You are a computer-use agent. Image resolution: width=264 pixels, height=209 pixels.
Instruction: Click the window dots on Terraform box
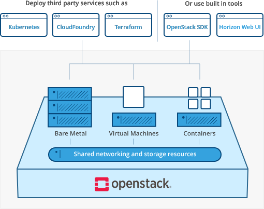[x=110, y=16]
